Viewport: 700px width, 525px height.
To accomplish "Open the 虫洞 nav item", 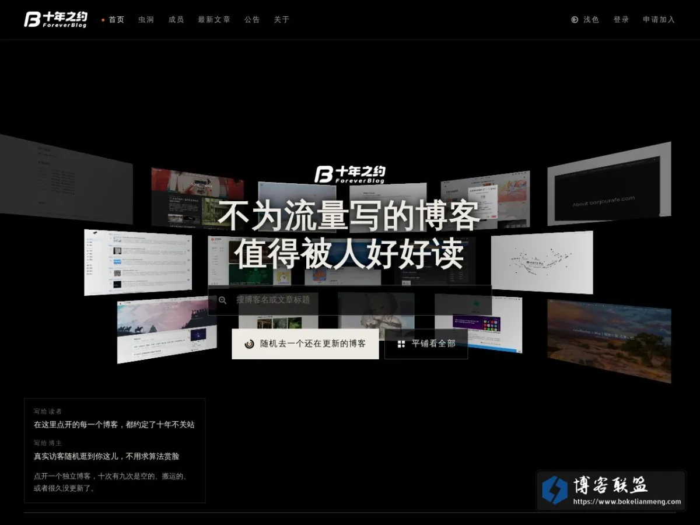I will [146, 20].
